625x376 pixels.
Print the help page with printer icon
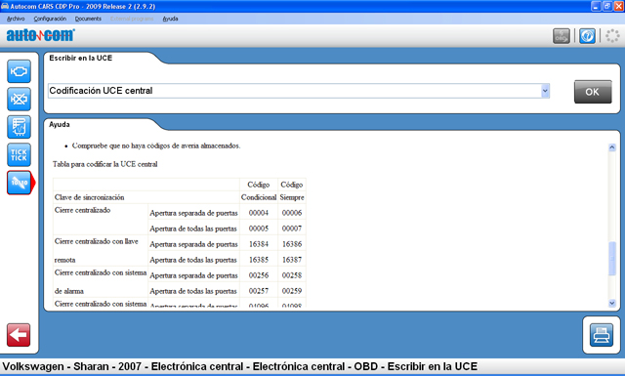tap(602, 335)
